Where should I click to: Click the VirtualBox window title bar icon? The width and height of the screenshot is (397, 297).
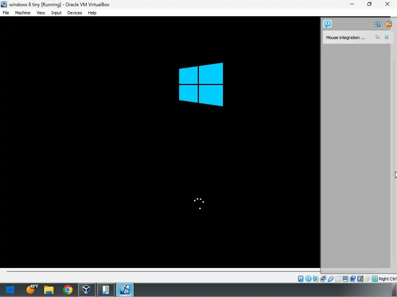pos(4,4)
